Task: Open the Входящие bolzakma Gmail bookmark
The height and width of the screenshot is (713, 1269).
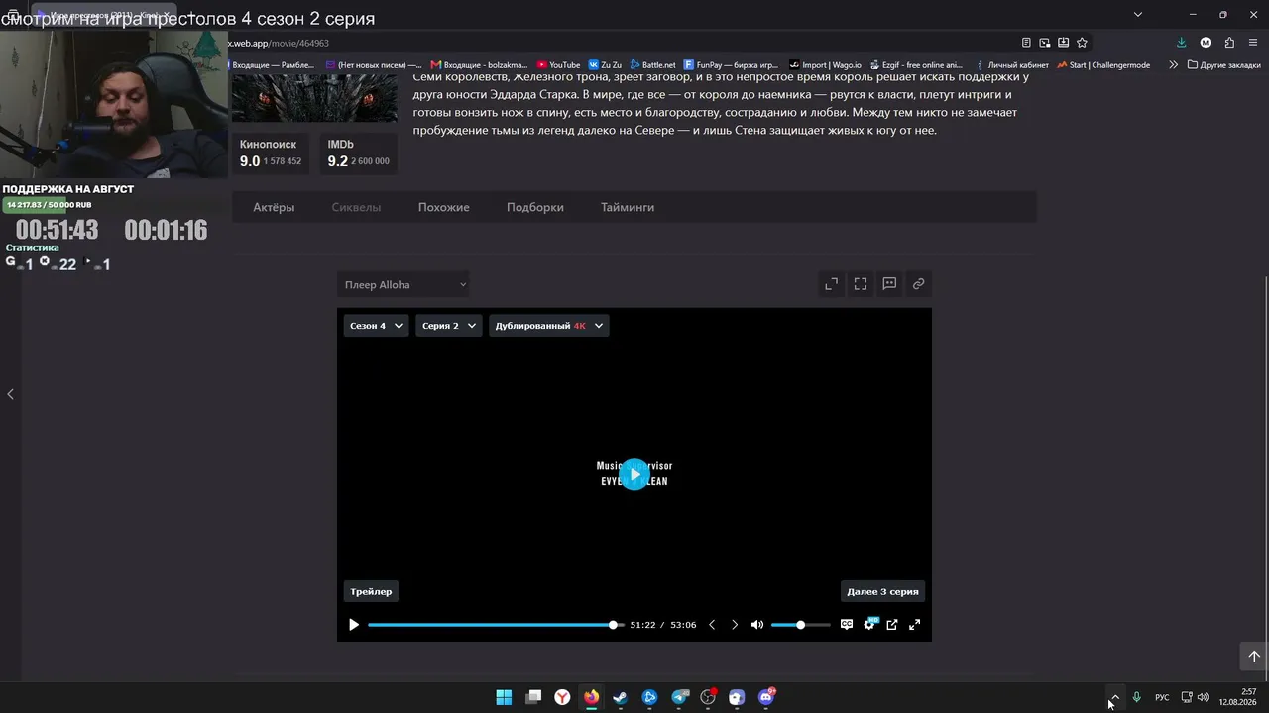Action: [x=480, y=65]
